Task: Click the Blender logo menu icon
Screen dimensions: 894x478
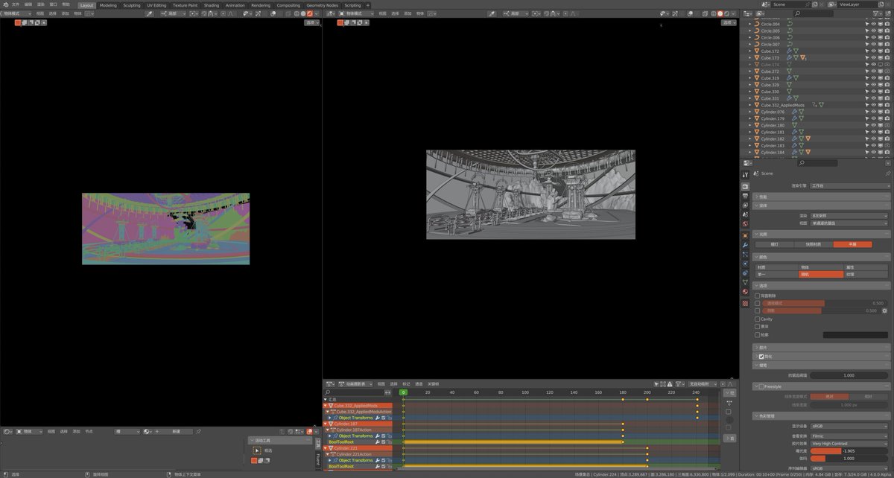Action: pyautogui.click(x=5, y=4)
